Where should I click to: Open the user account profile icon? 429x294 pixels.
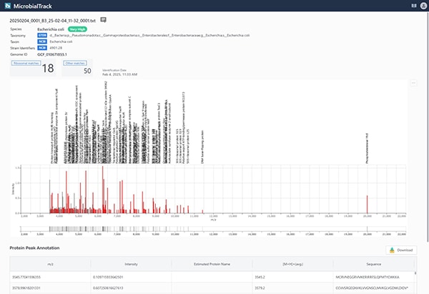coord(418,6)
